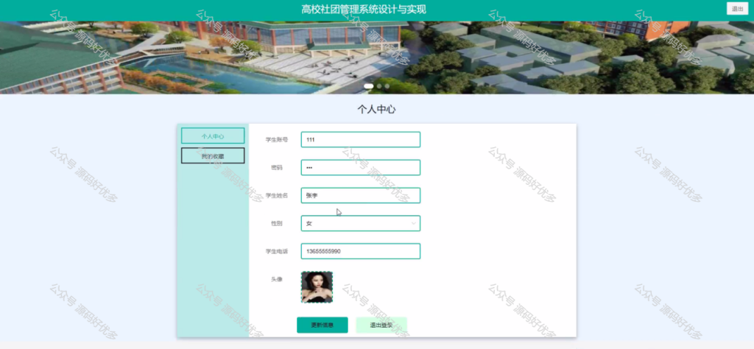Click the campus banner carousel image
The width and height of the screenshot is (754, 349).
coord(377,57)
